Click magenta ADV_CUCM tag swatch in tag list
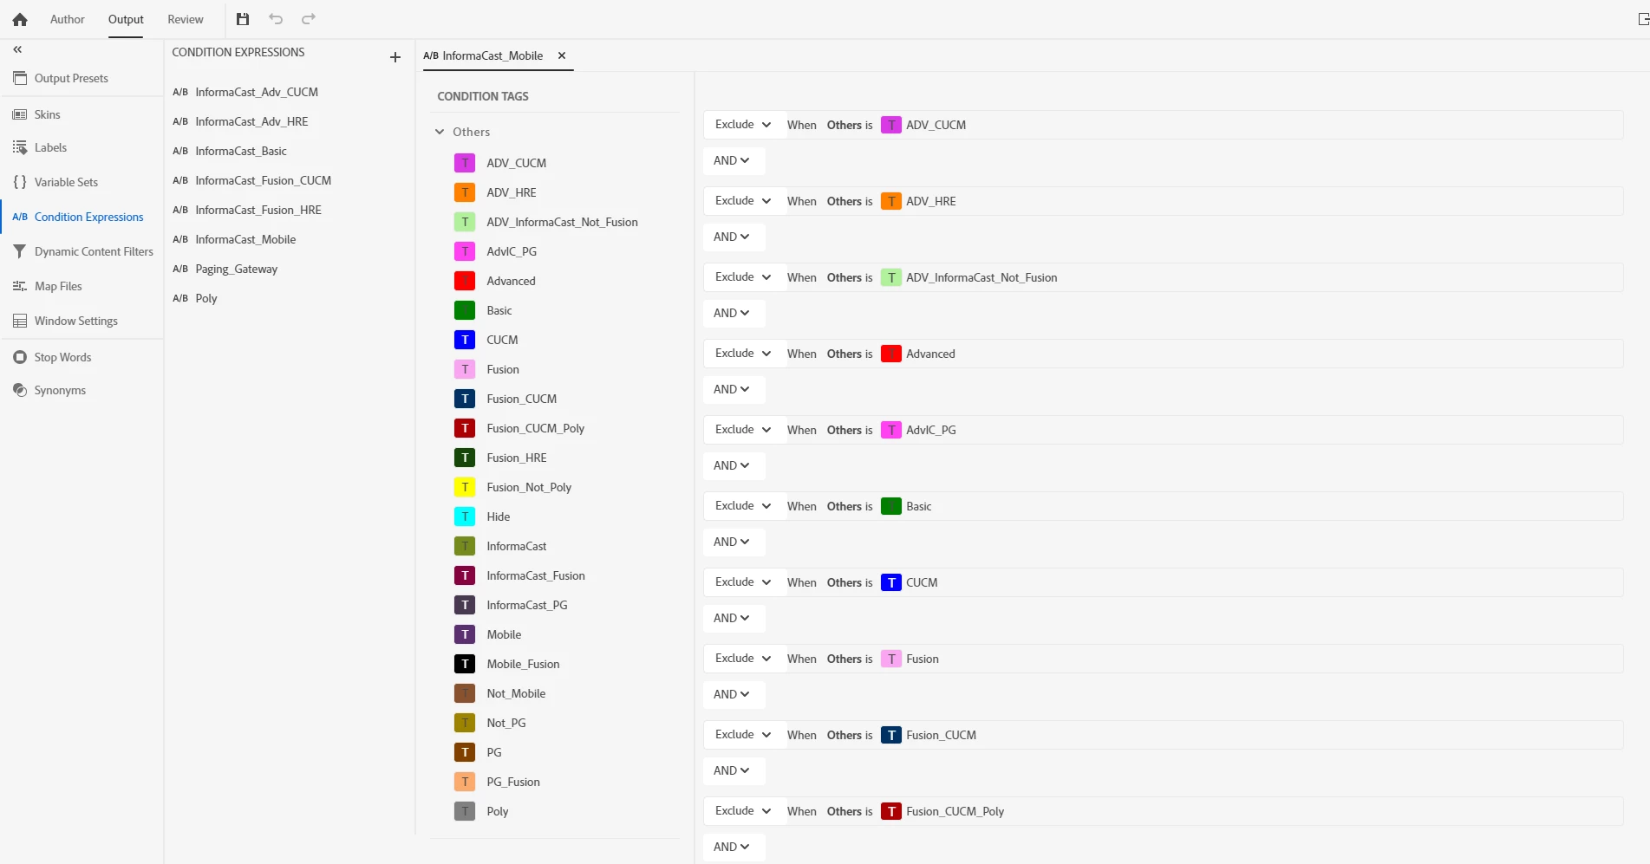Viewport: 1650px width, 864px height. tap(465, 163)
